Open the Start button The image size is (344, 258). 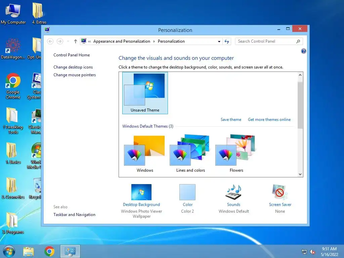(x=9, y=251)
